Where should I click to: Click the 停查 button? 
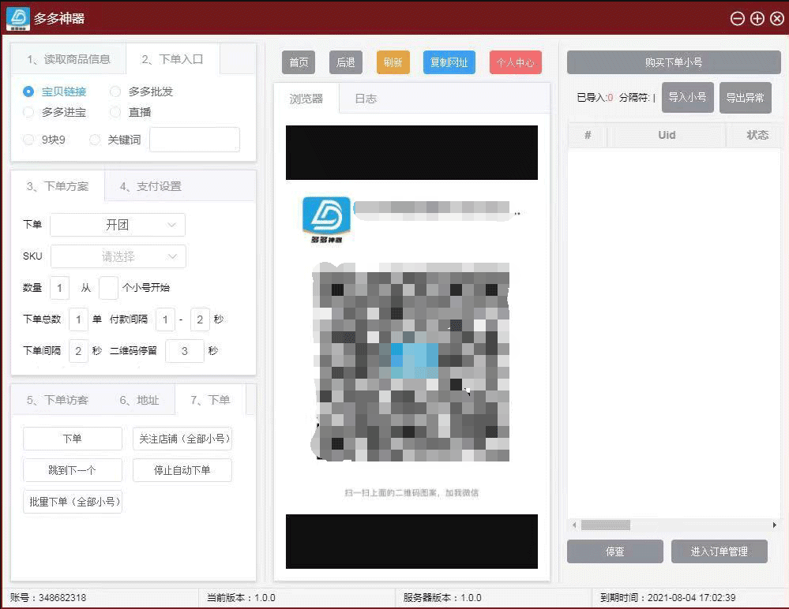point(615,551)
